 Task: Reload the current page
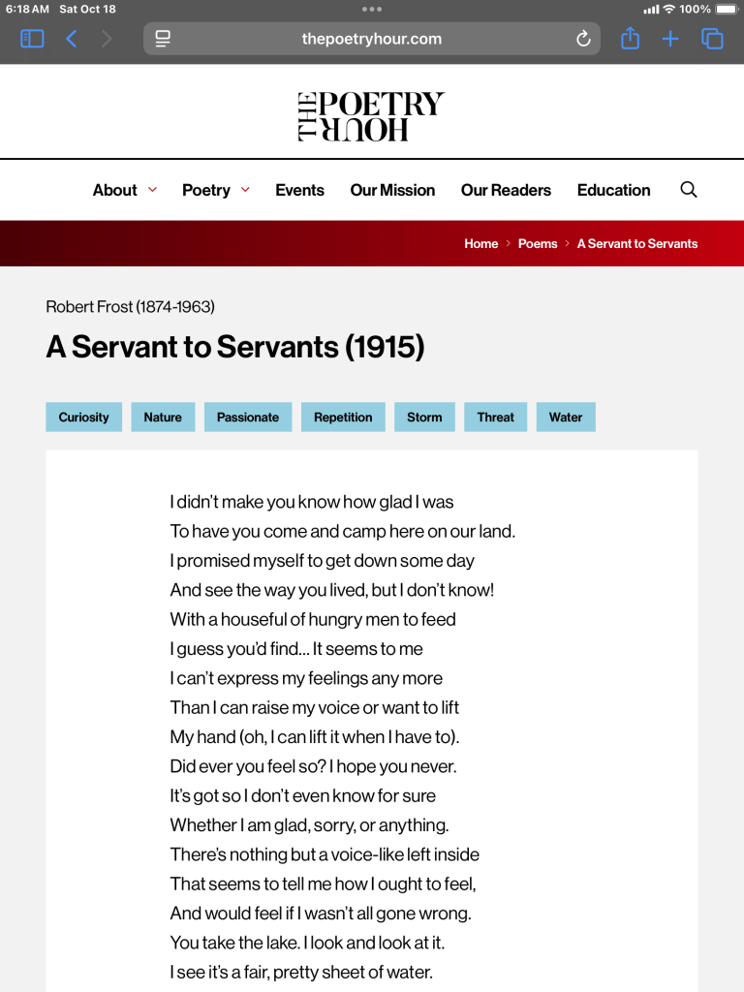point(583,39)
